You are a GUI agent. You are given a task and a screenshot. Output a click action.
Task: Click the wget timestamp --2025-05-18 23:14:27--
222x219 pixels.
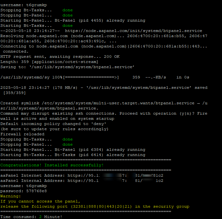[30, 31]
